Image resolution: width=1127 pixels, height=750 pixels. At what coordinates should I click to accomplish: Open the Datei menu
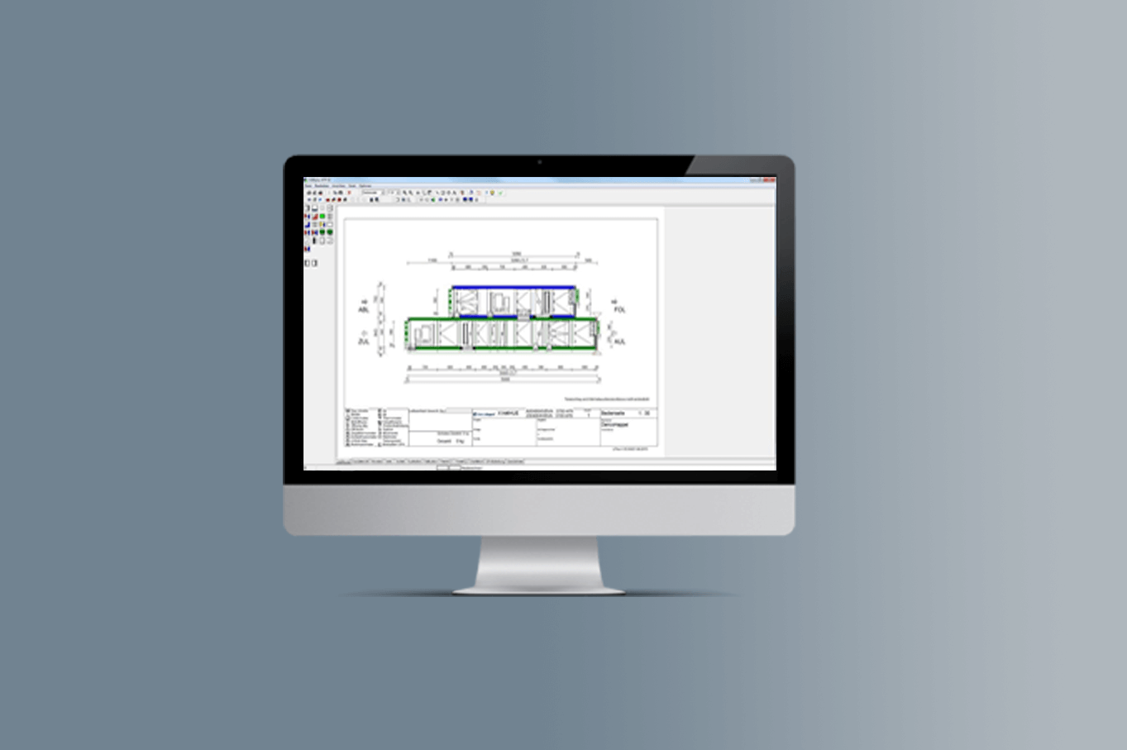(308, 186)
